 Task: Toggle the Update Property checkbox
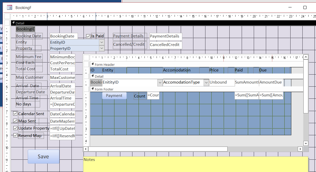click(x=15, y=128)
